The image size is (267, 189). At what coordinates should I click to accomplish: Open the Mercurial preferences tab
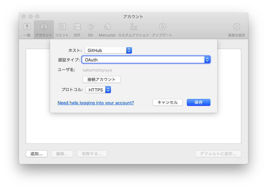pos(107,30)
